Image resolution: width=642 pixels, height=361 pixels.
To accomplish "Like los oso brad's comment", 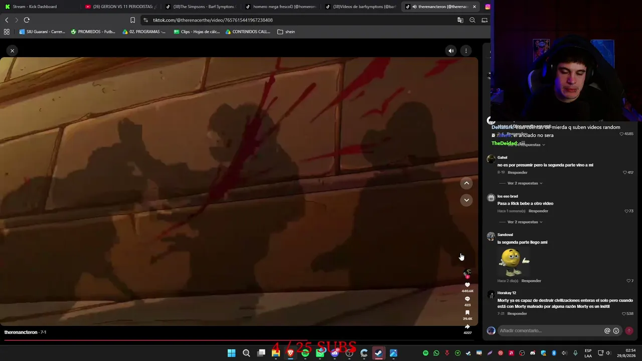I will [626, 211].
